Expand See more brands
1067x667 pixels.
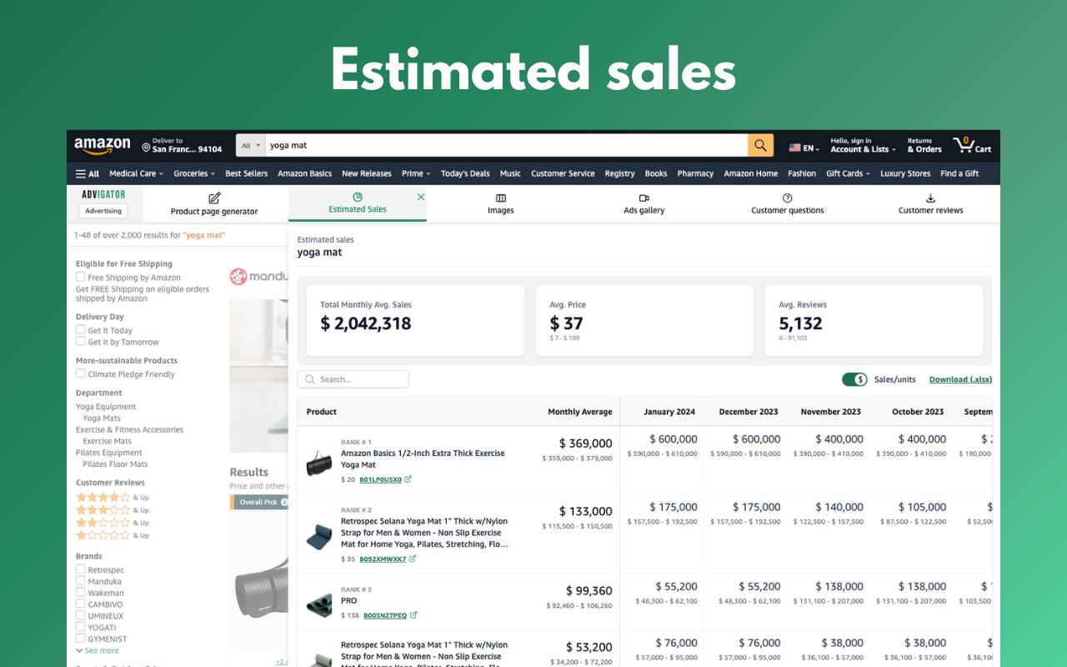pyautogui.click(x=98, y=650)
